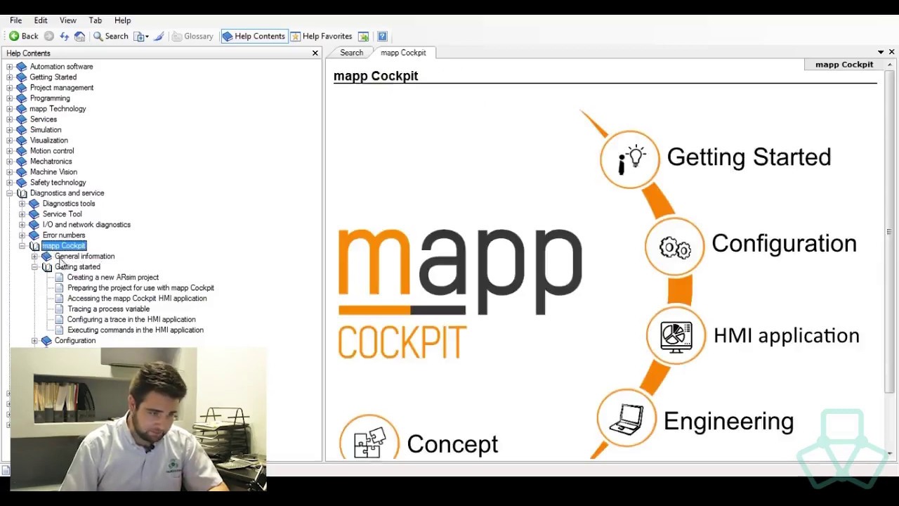Open 'Accessing the mapp Cockpit HMI application'
Screen dimensions: 899x506
(x=137, y=299)
